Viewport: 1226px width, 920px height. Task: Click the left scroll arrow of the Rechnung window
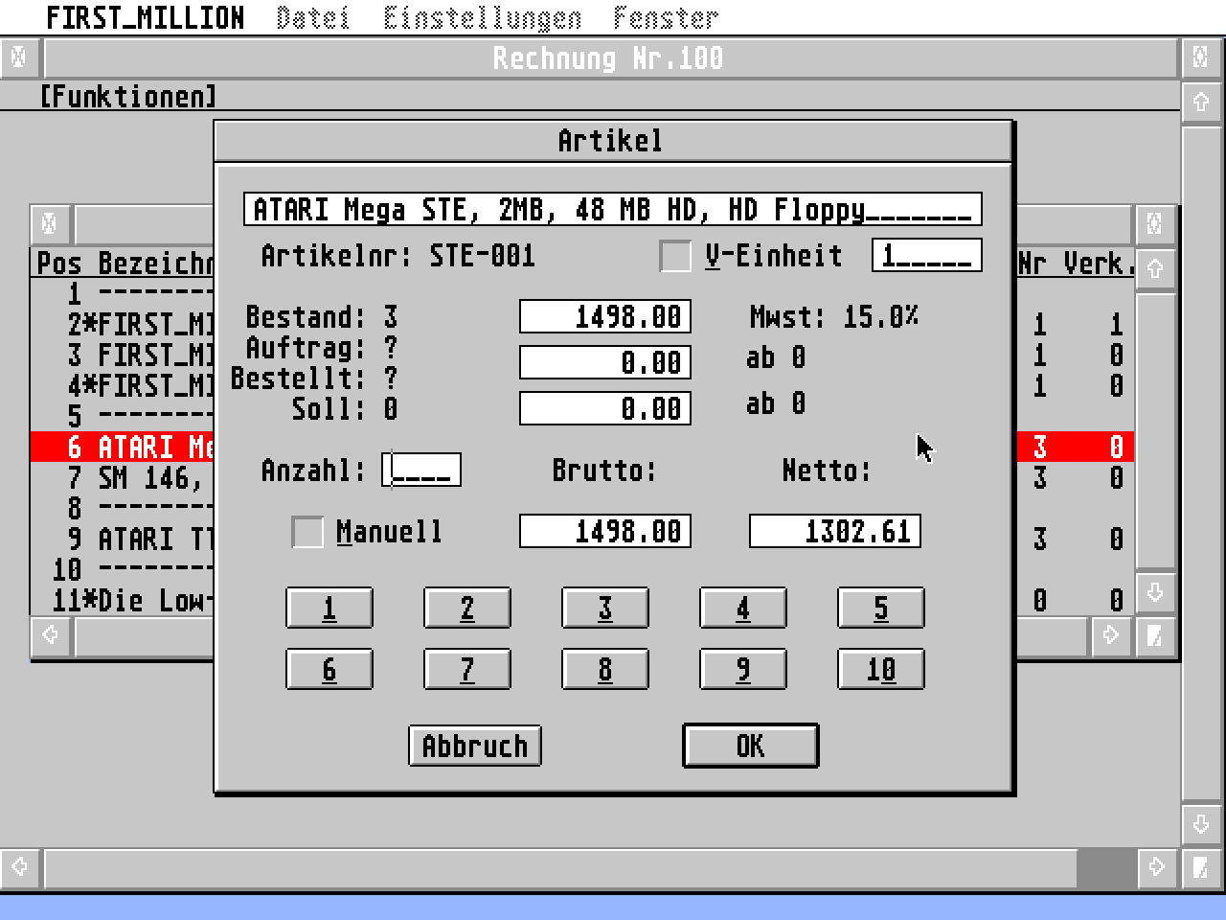tap(18, 867)
